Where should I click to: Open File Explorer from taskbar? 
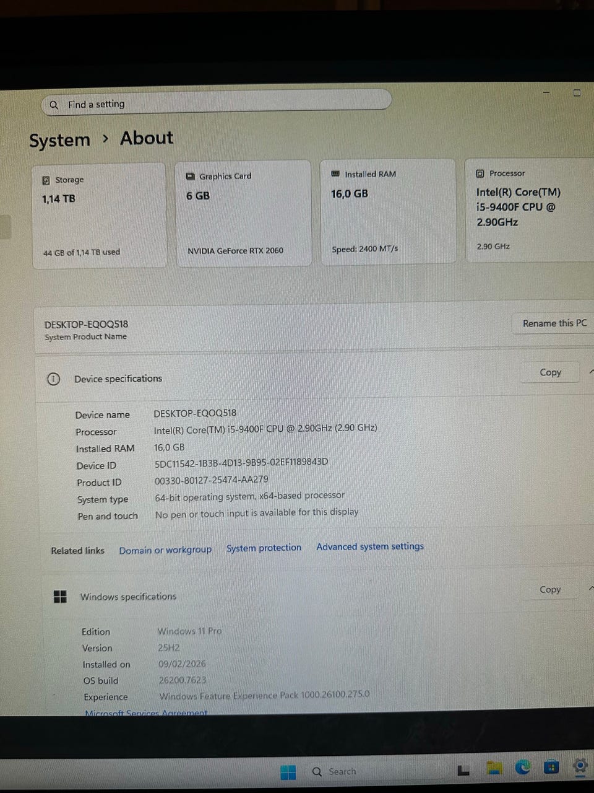pyautogui.click(x=494, y=769)
